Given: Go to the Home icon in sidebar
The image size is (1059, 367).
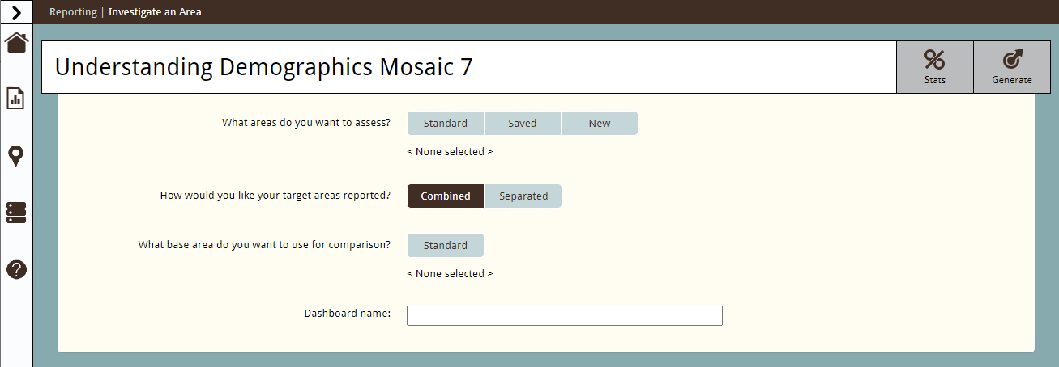Looking at the screenshot, I should 16,43.
